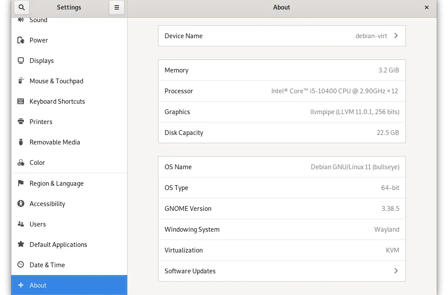Click the Printers icon in sidebar
This screenshot has height=295, width=448.
[21, 122]
